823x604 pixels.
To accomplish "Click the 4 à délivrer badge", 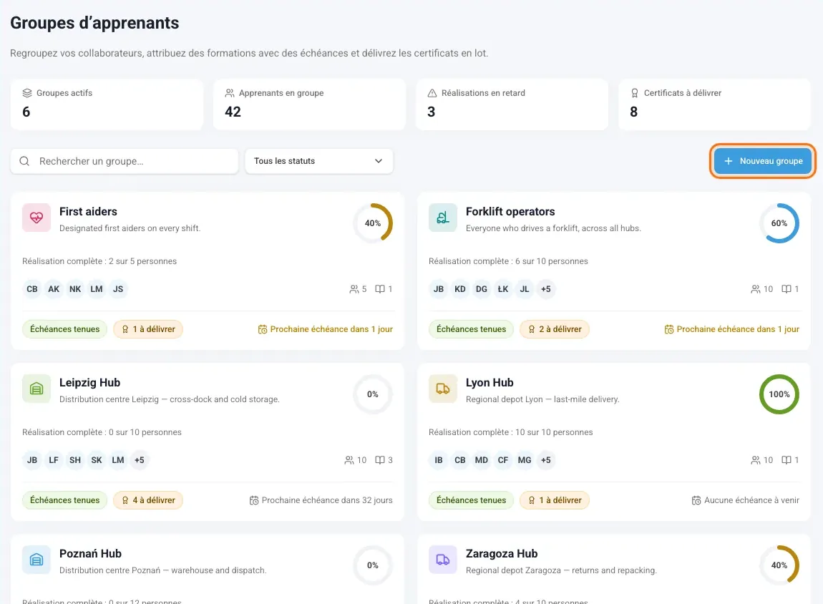I will point(148,500).
